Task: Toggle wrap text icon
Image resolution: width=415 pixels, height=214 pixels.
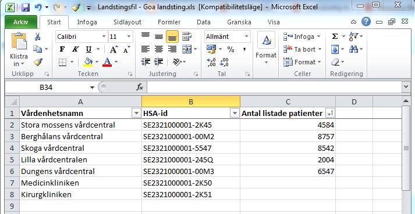Action: pyautogui.click(x=187, y=37)
